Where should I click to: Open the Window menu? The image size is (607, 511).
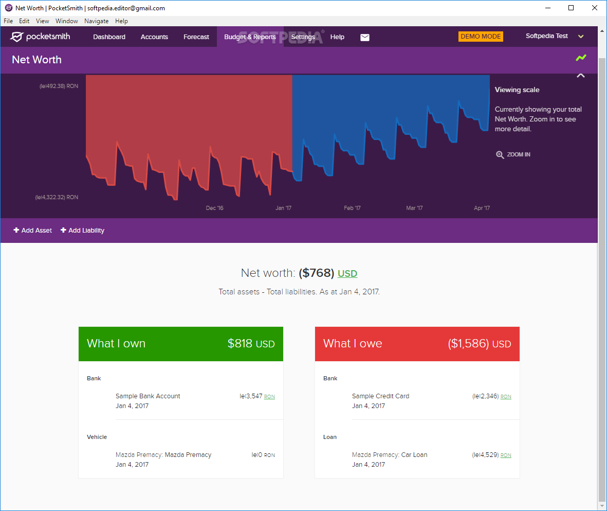67,21
